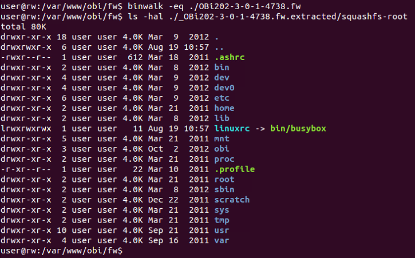Select the usr directory name
Image resolution: width=415 pixels, height=258 pixels.
[x=222, y=230]
